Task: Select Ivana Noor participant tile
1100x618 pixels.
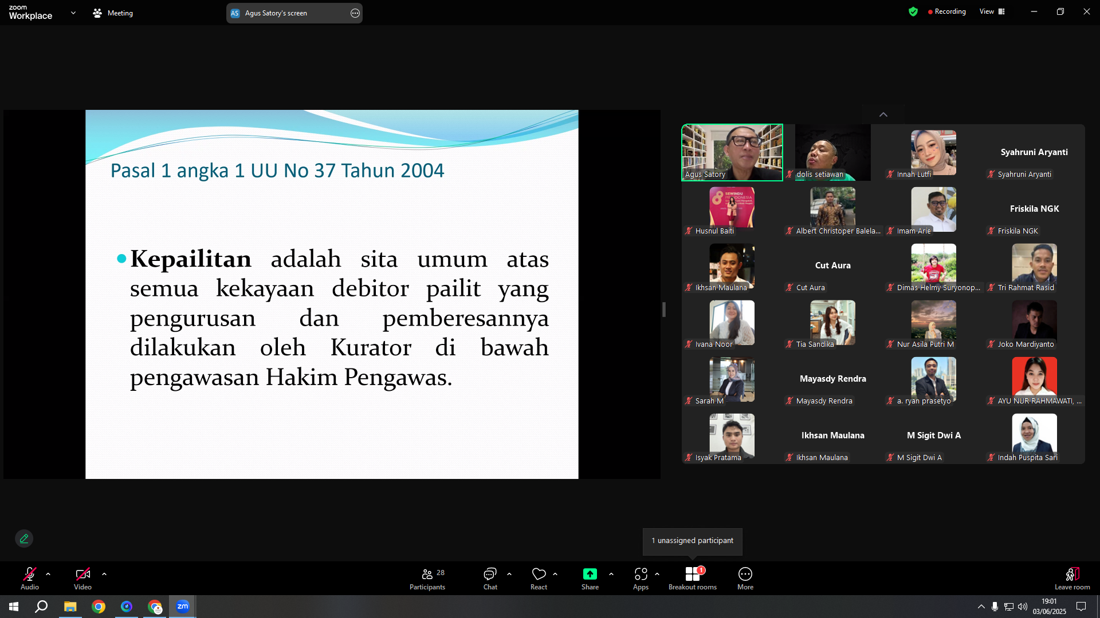Action: [x=732, y=322]
